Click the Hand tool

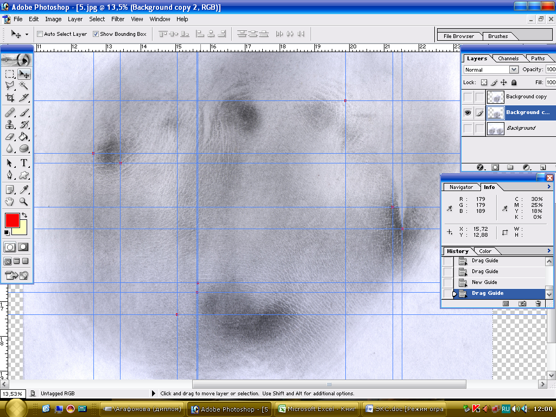pos(10,201)
